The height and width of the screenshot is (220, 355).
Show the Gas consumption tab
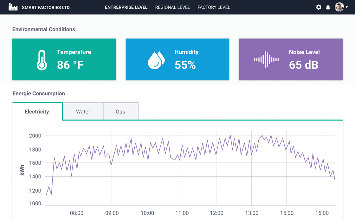[x=120, y=112]
